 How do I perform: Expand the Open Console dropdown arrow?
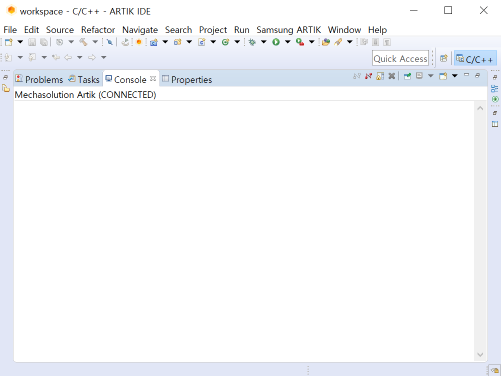coord(454,76)
